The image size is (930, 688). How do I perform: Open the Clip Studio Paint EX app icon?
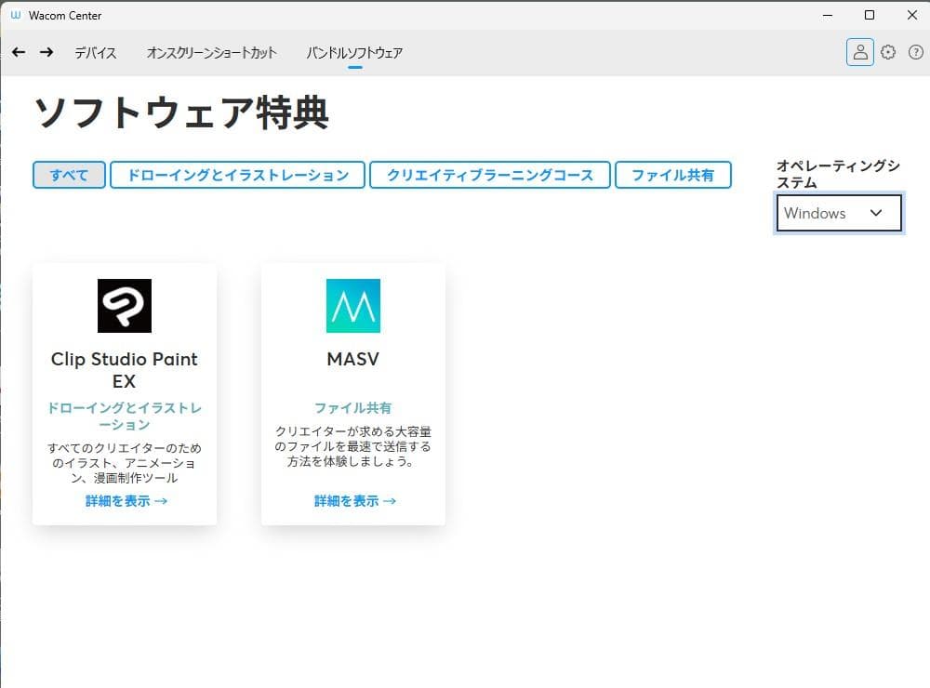click(x=124, y=307)
